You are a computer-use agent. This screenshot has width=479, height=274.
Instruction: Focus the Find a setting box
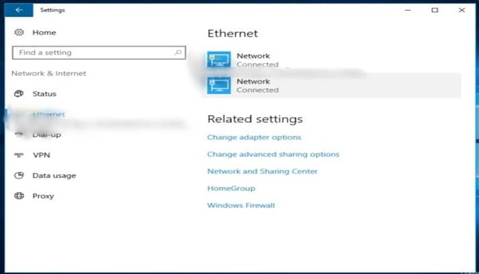(x=99, y=53)
